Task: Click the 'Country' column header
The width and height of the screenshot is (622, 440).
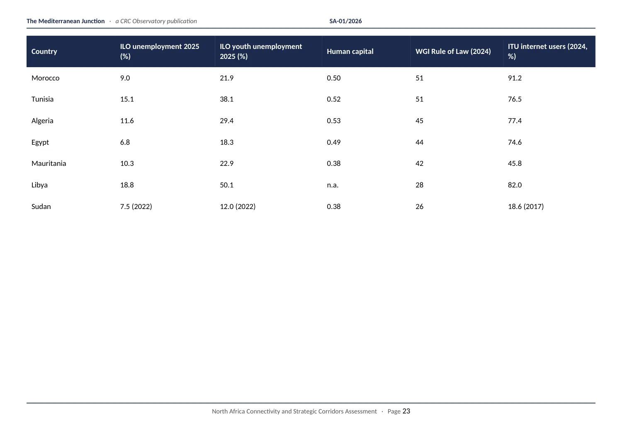Action: pos(44,51)
